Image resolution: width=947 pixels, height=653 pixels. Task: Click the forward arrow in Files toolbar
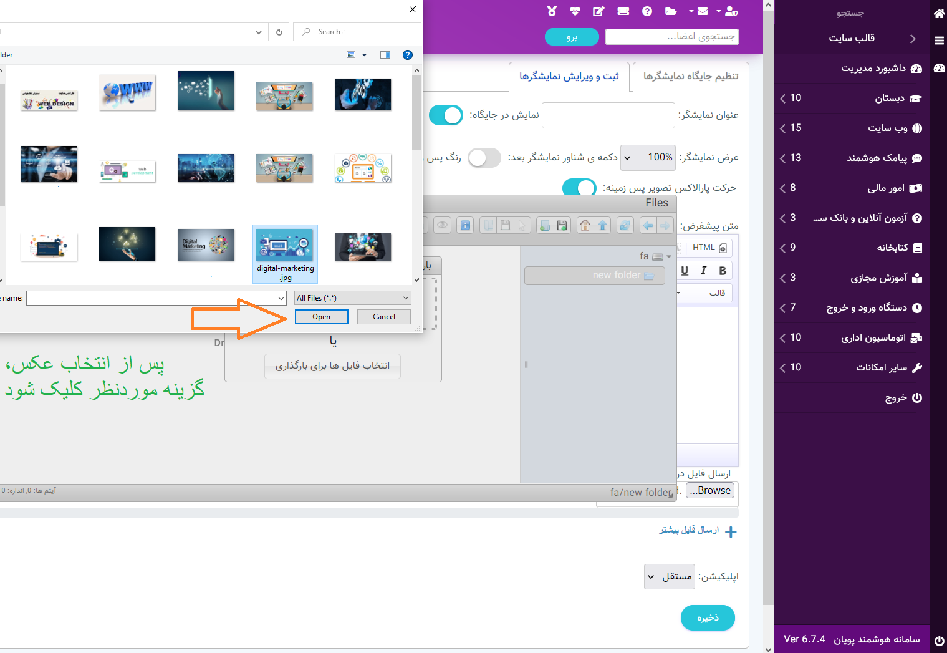tap(666, 225)
